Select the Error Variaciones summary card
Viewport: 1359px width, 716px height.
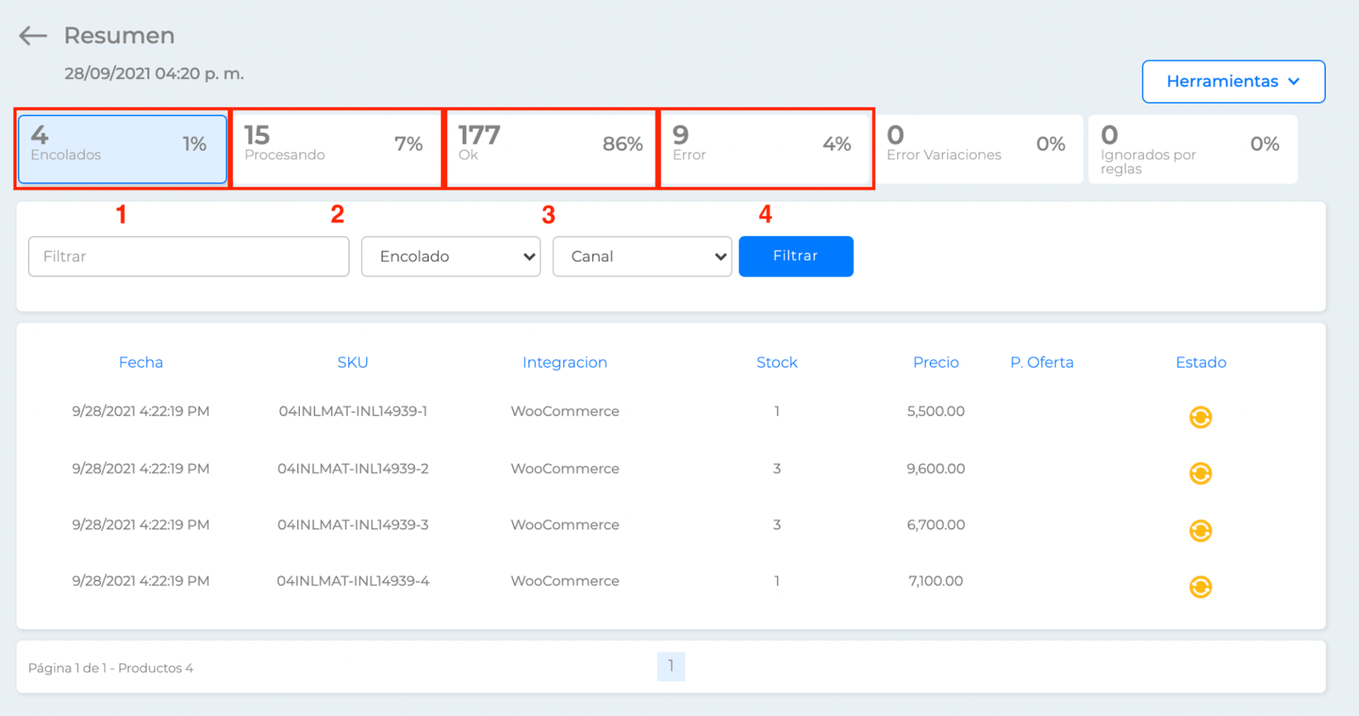(x=978, y=149)
